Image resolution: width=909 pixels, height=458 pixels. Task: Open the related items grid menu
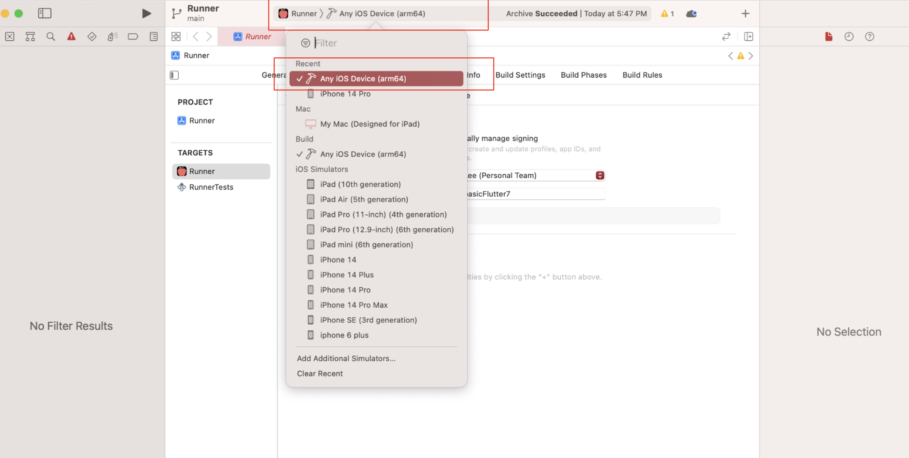[176, 36]
